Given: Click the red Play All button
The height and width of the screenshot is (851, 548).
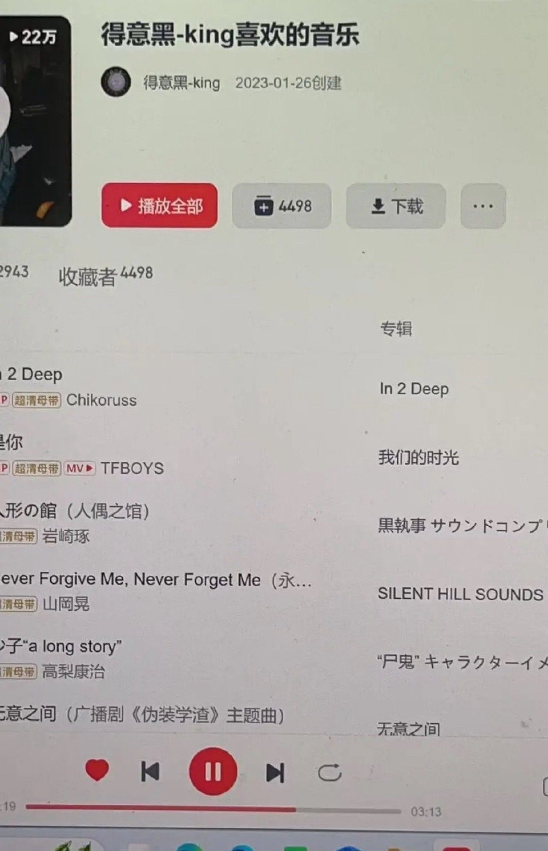Looking at the screenshot, I should (x=159, y=205).
